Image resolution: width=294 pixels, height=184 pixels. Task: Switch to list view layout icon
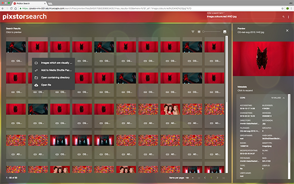[199, 32]
